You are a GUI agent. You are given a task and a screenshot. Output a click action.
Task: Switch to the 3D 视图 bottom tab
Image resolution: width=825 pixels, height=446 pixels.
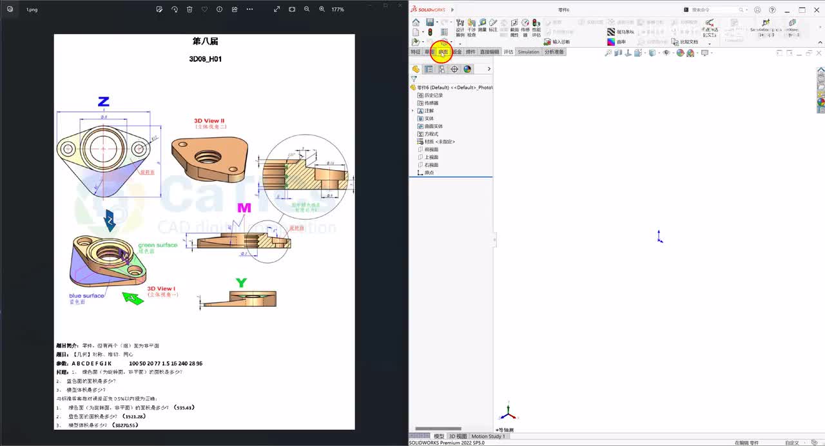point(458,436)
